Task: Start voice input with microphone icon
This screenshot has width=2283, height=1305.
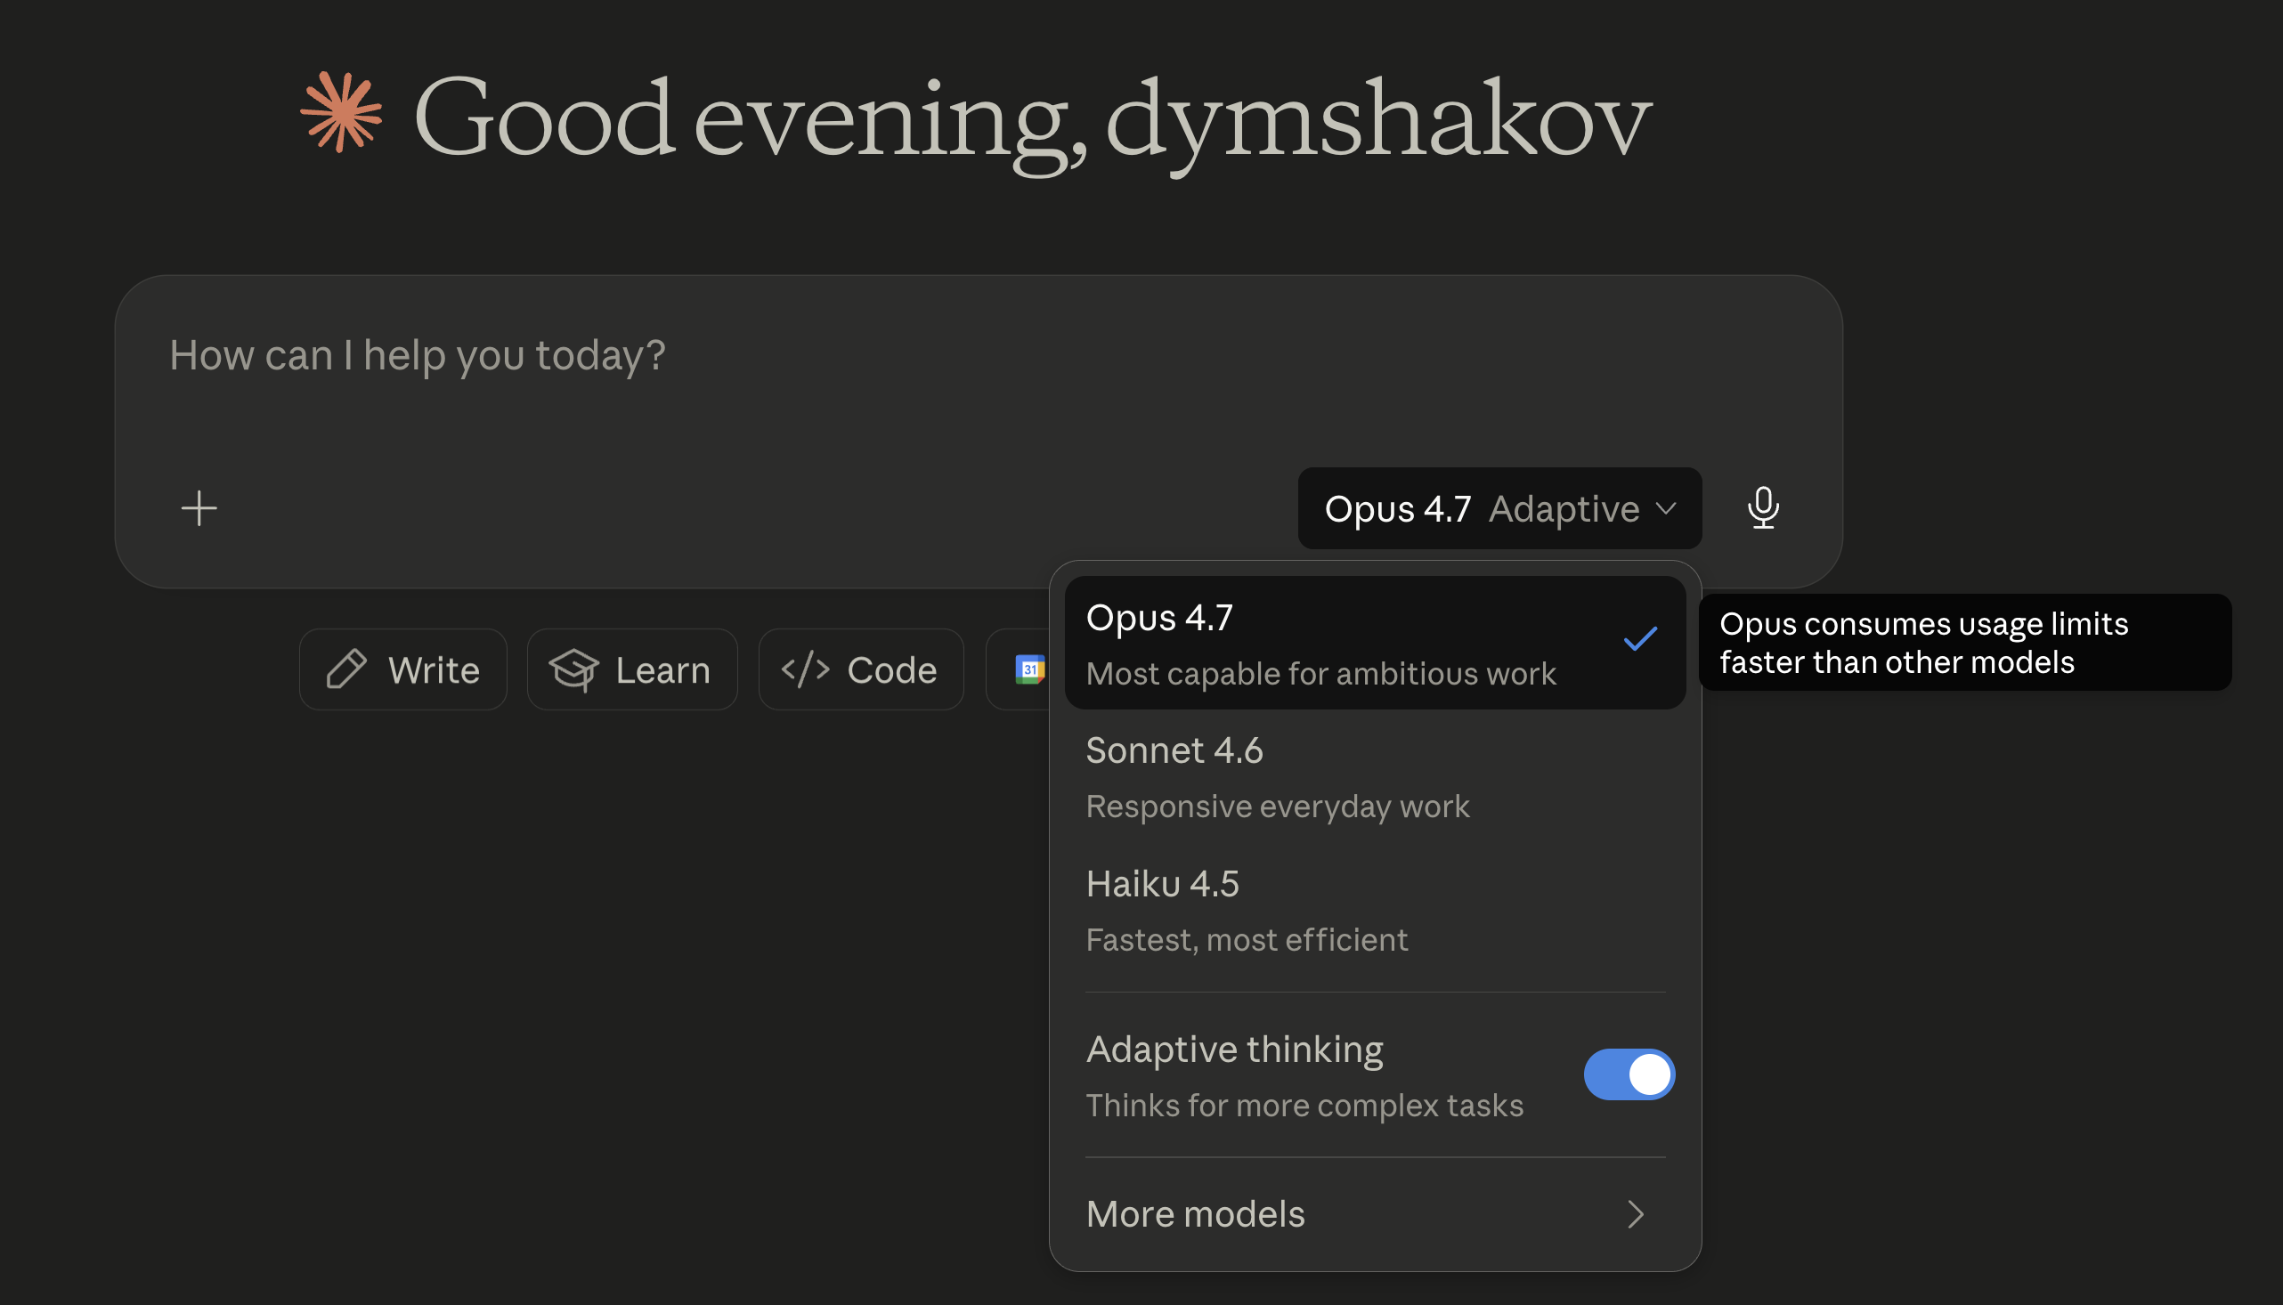Action: pyautogui.click(x=1763, y=508)
